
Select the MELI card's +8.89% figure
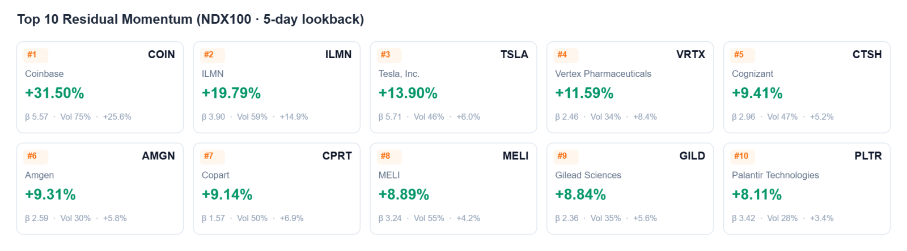pyautogui.click(x=404, y=194)
